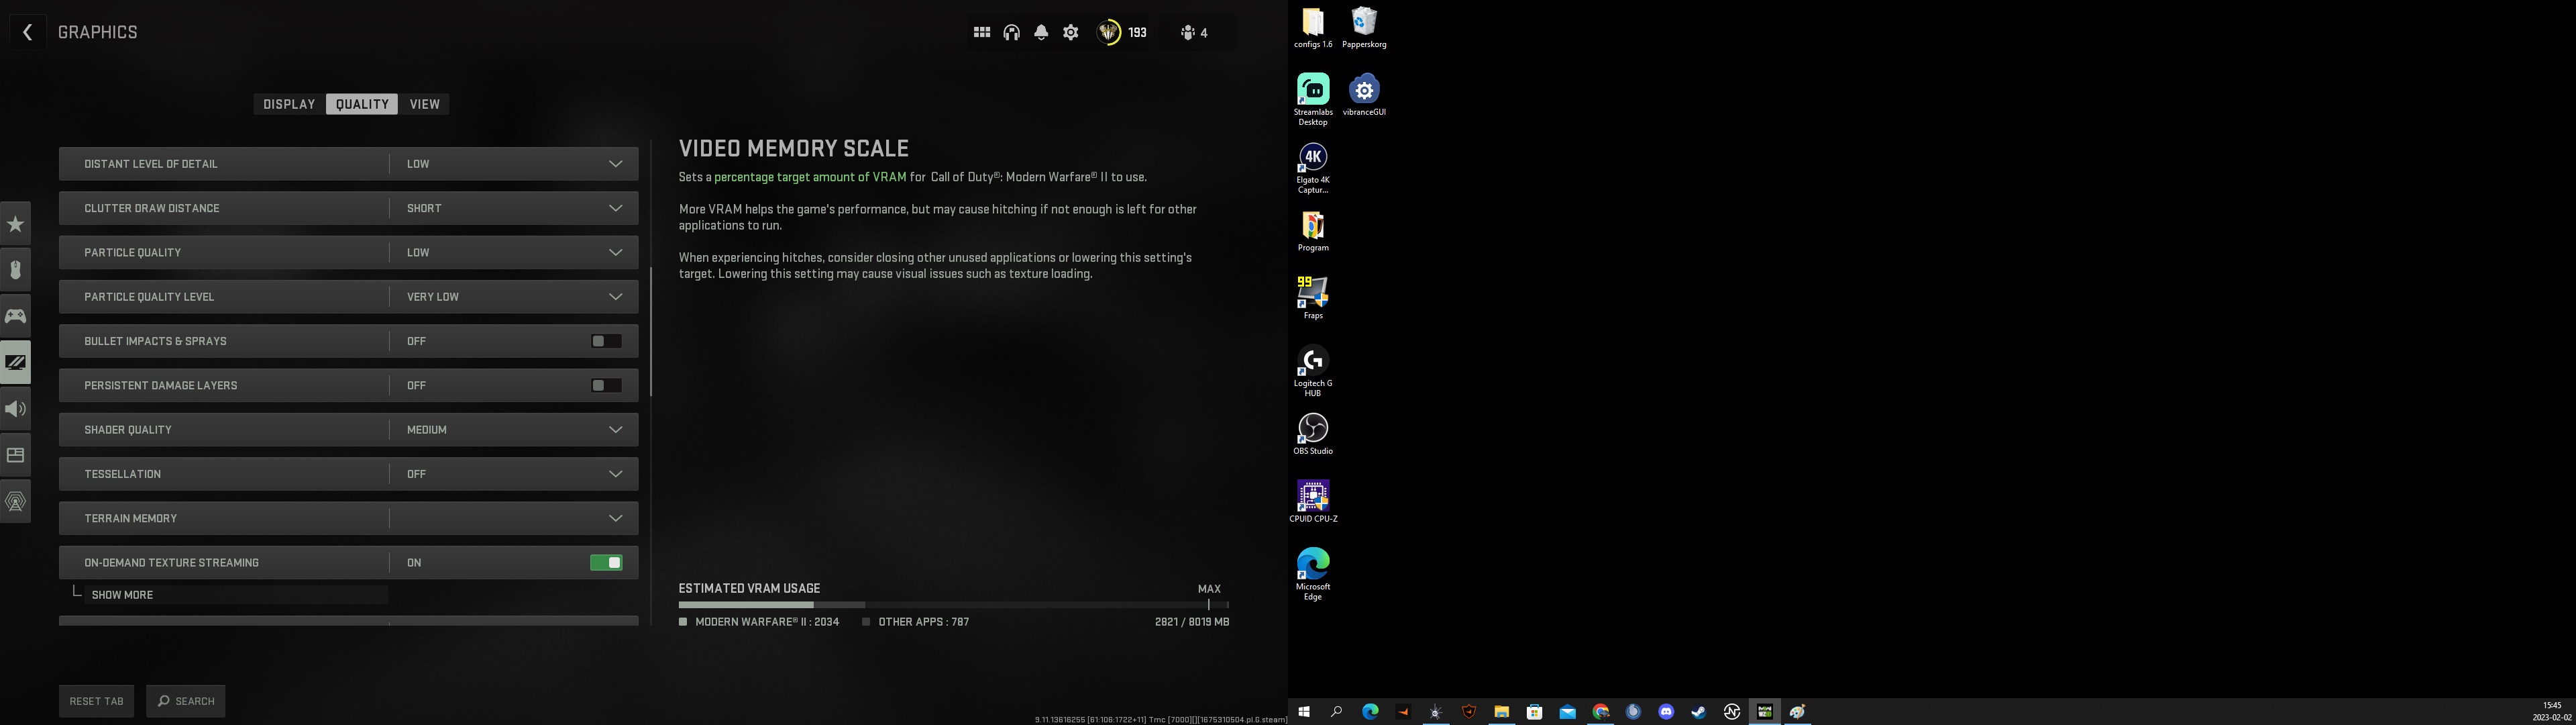
Task: Click the Search button
Action: (186, 701)
